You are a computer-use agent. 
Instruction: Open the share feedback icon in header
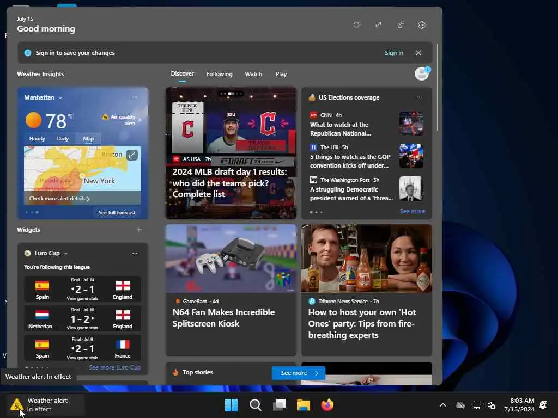(401, 24)
